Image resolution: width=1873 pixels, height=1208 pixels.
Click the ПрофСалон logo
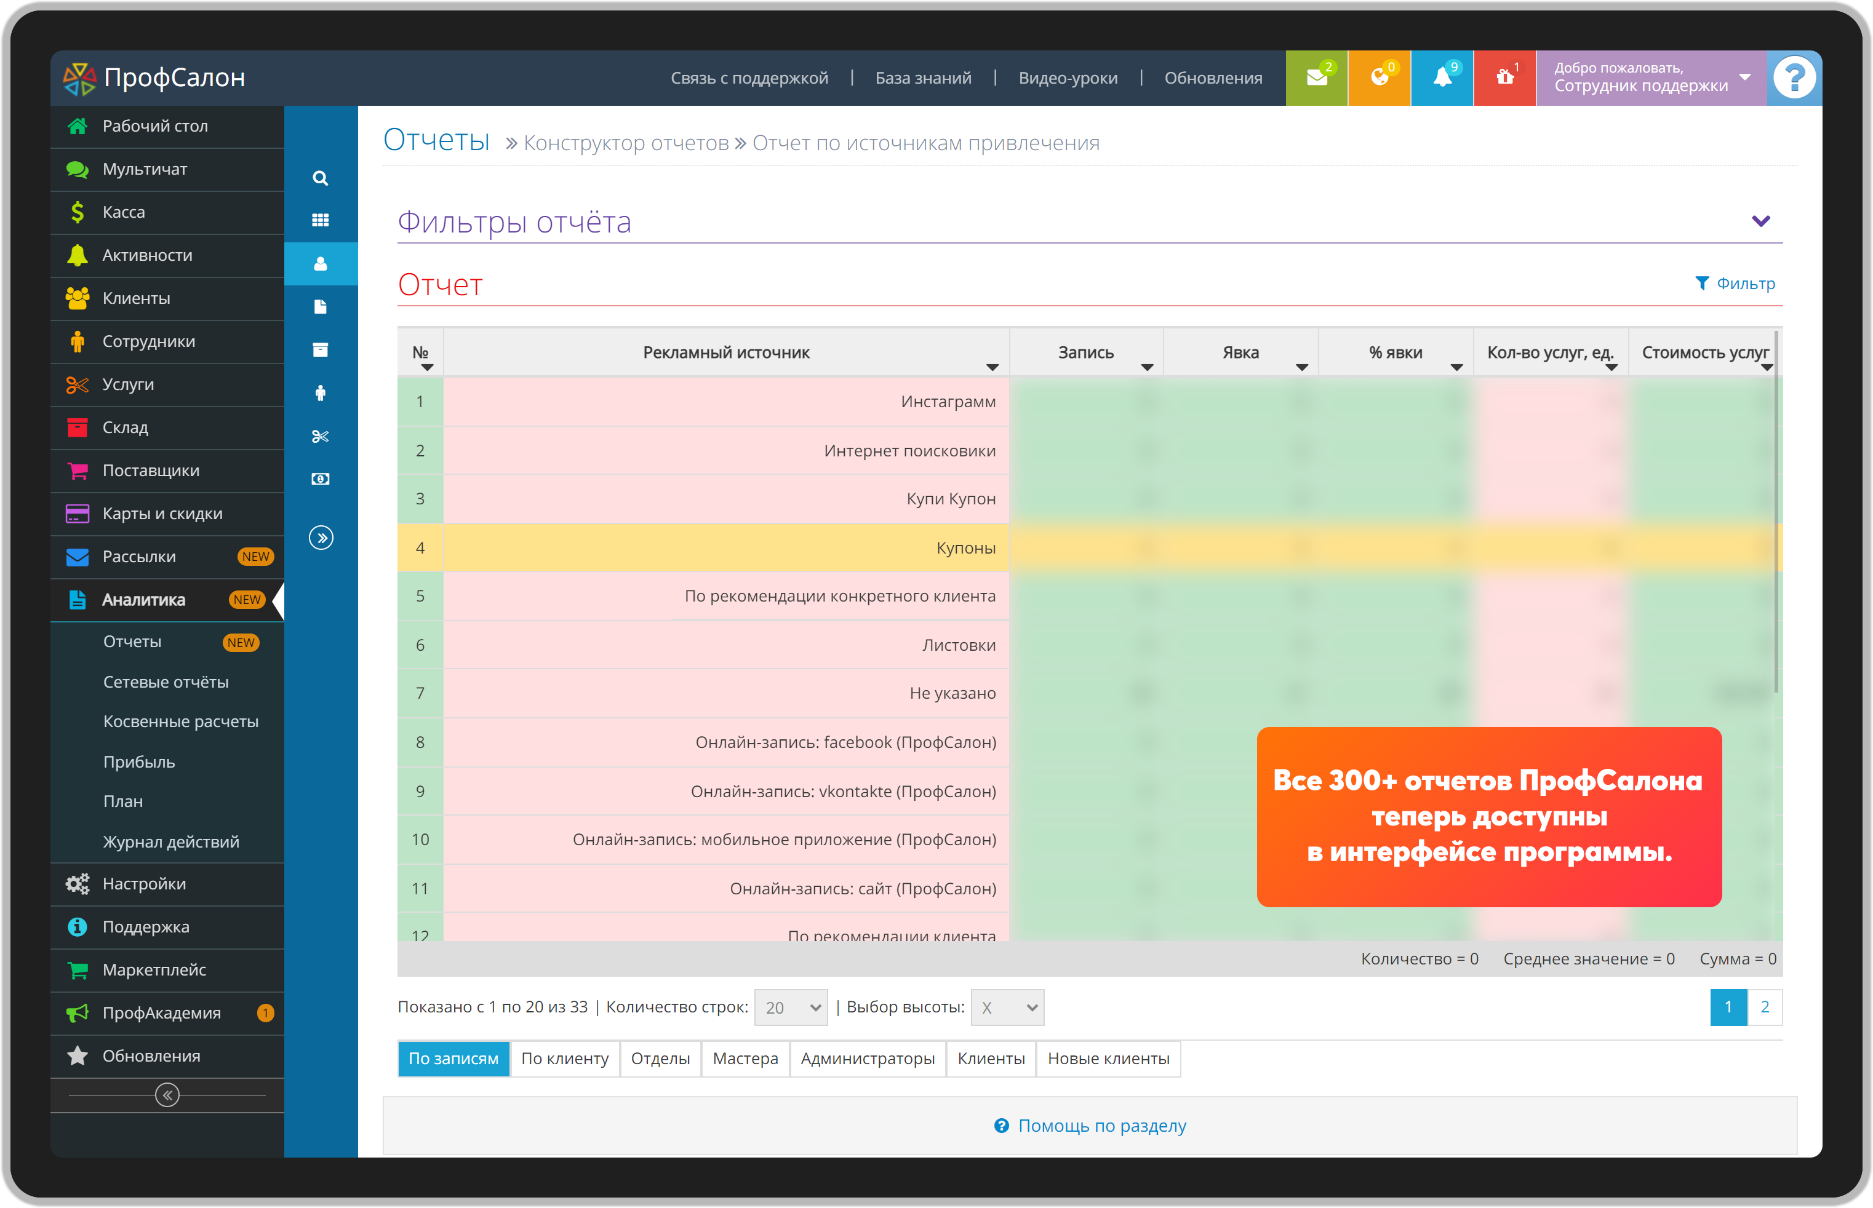click(x=154, y=77)
